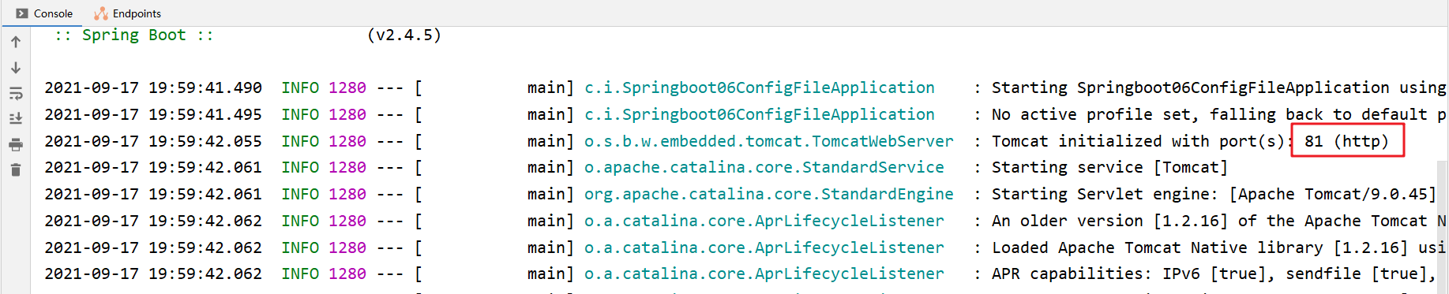Clear all console output with trash icon
Image resolution: width=1449 pixels, height=294 pixels.
point(16,170)
